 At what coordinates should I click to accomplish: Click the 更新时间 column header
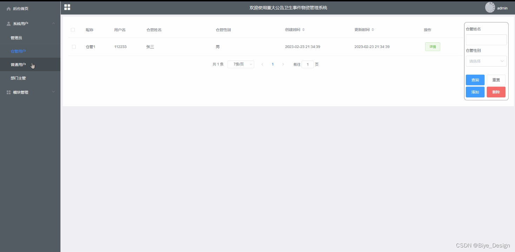pos(362,30)
